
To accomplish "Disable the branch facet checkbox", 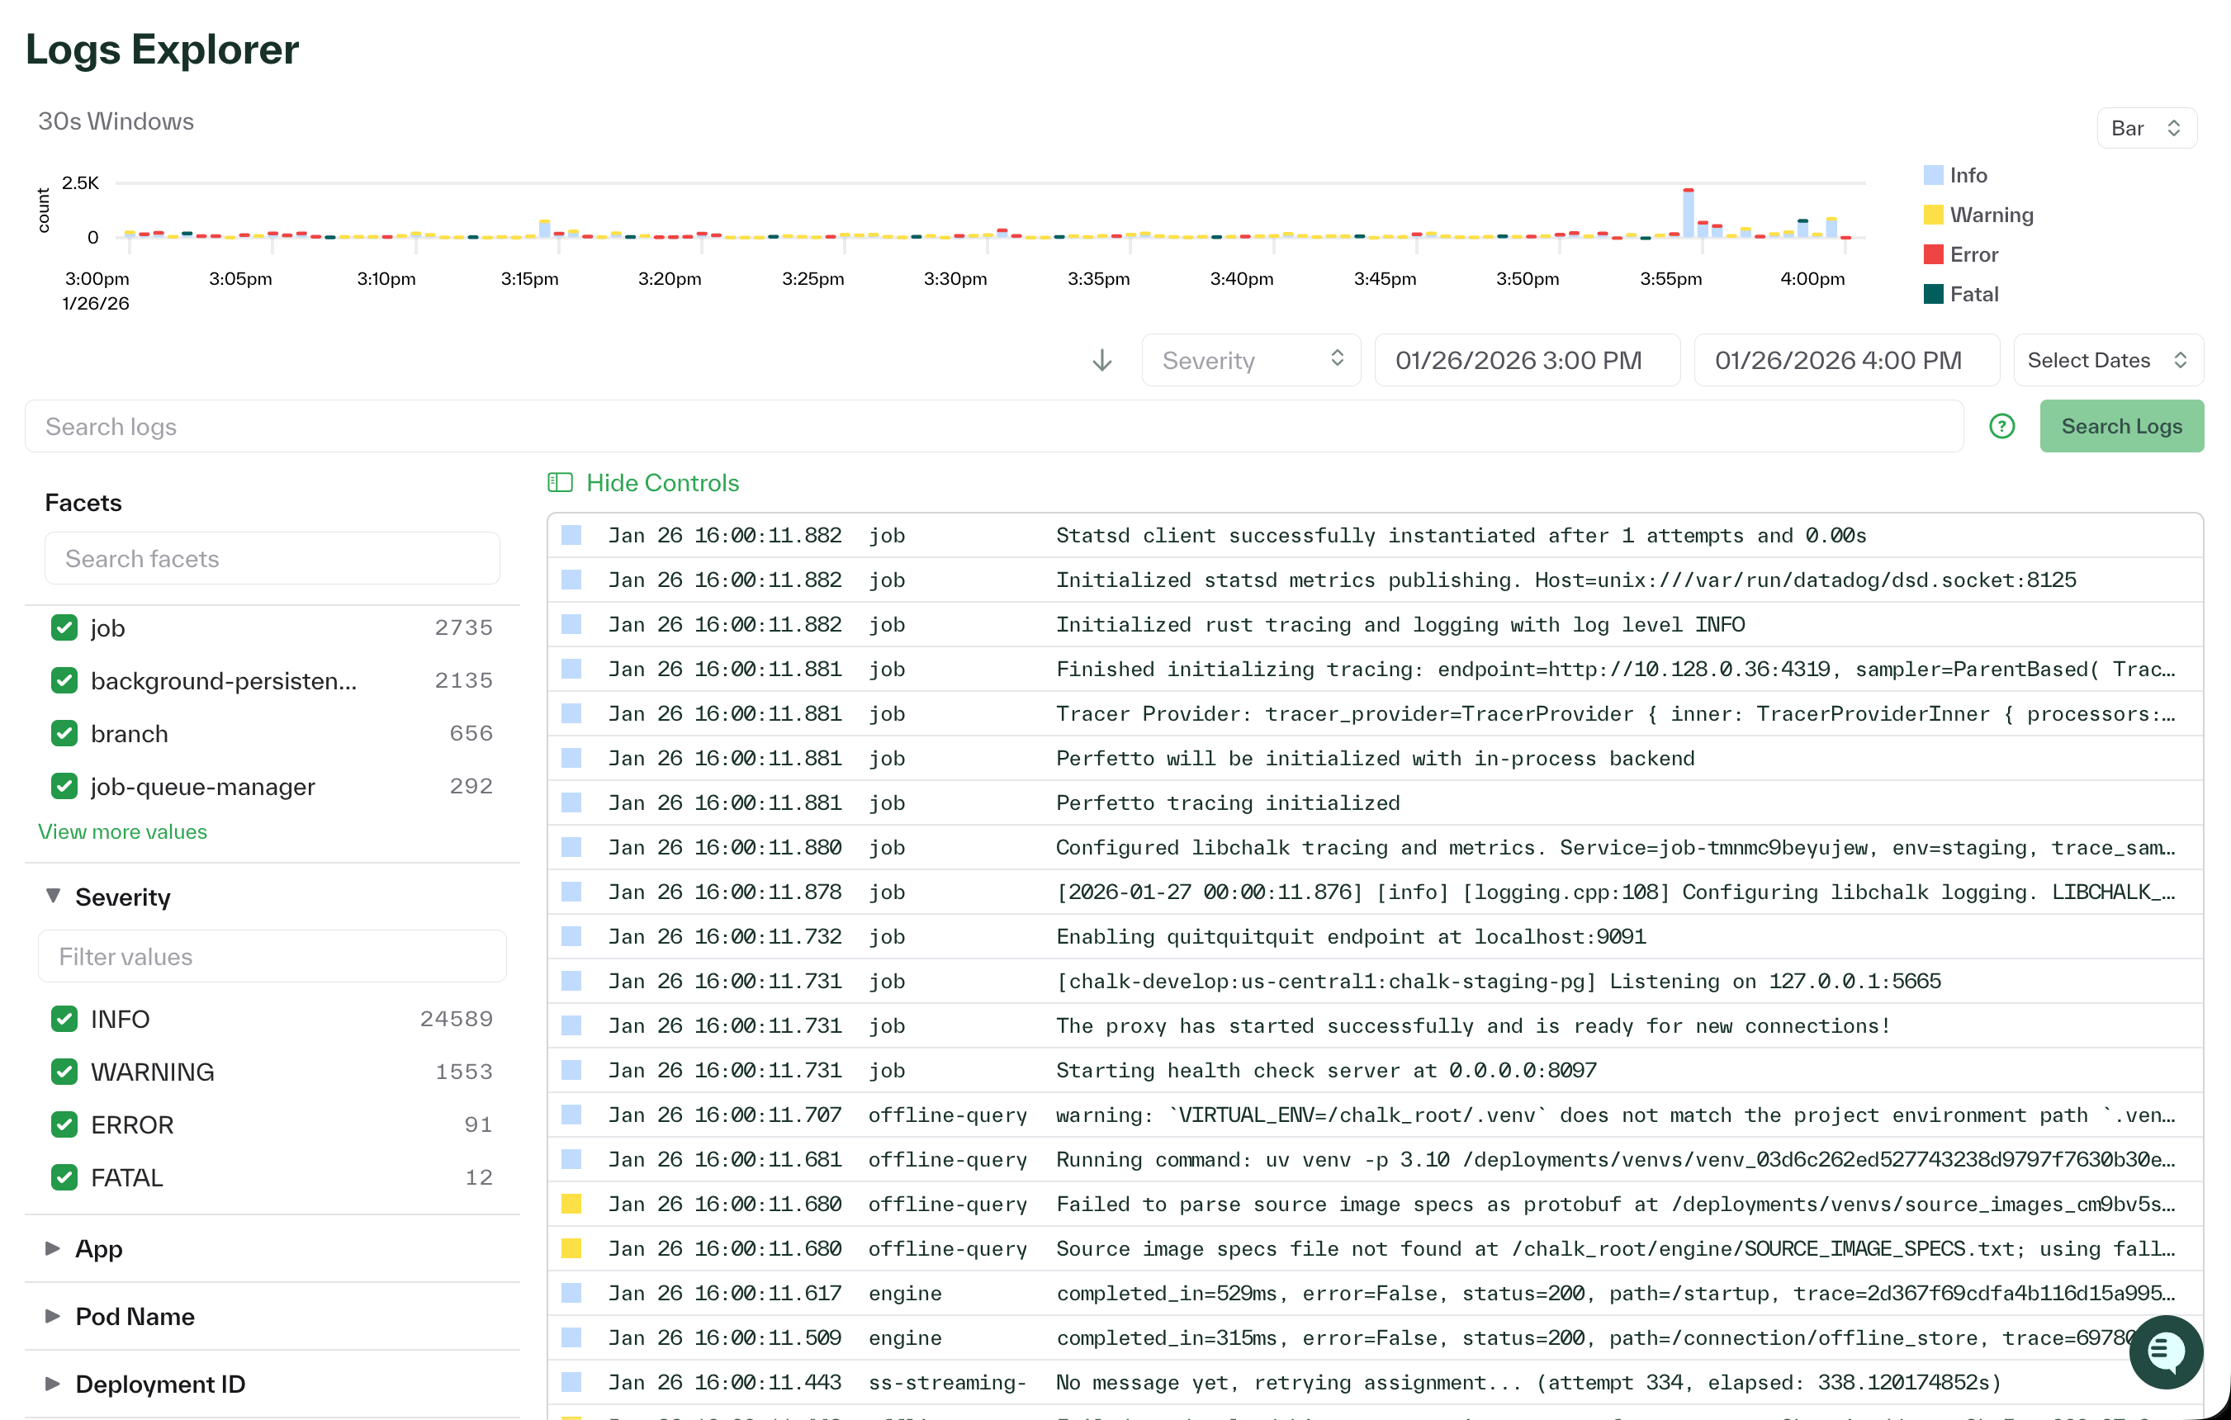I will (x=64, y=732).
